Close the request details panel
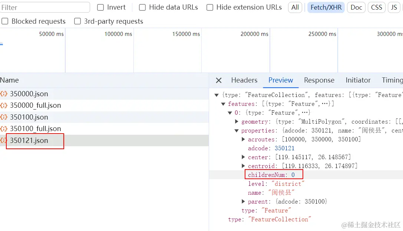The width and height of the screenshot is (403, 231). click(219, 80)
